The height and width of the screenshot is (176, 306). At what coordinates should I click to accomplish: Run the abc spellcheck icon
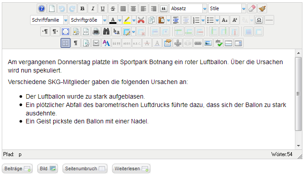218,43
